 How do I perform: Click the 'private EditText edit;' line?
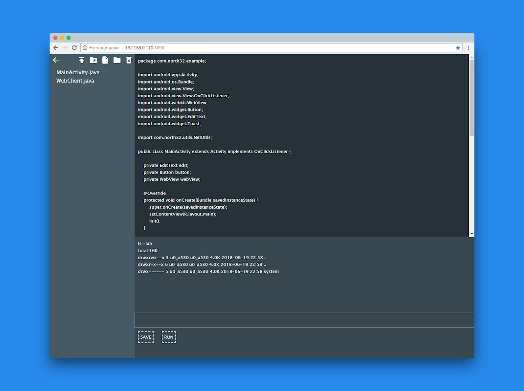[166, 166]
